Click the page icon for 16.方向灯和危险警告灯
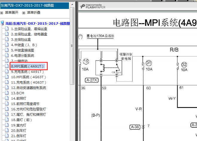 (x=7, y=109)
